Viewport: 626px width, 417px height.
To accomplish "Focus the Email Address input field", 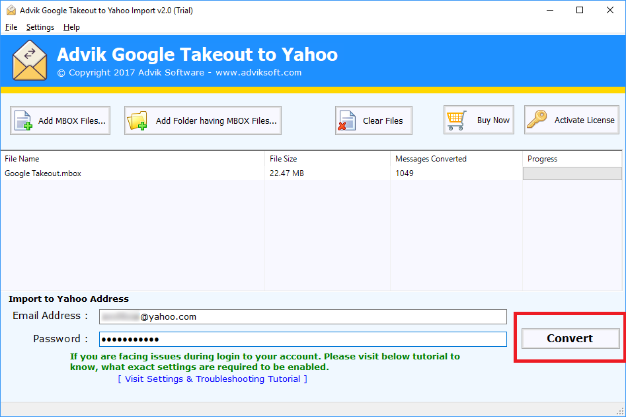I will pyautogui.click(x=303, y=316).
